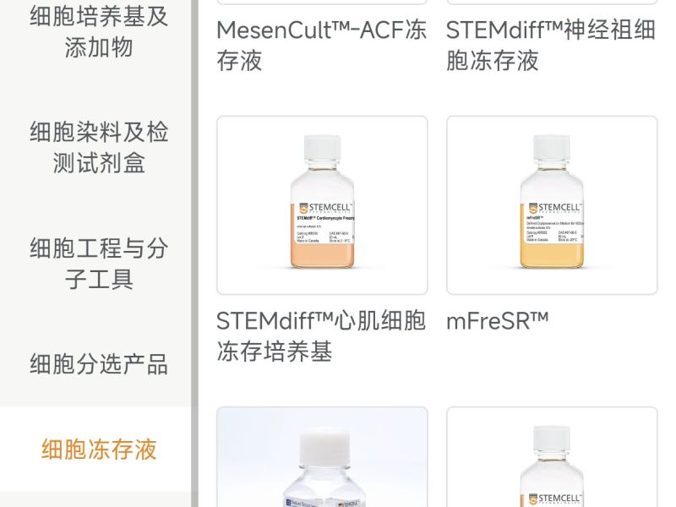Click the clear-liquid bottle thumbnail at the bottom
676x507 pixels.
pos(322,457)
